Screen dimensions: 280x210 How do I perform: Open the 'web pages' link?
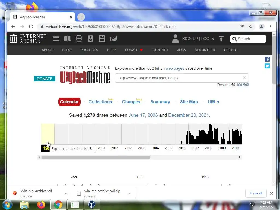(175, 68)
